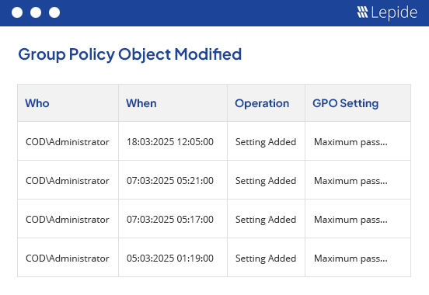Image resolution: width=429 pixels, height=295 pixels.
Task: Click the third white window dot
Action: click(x=54, y=12)
